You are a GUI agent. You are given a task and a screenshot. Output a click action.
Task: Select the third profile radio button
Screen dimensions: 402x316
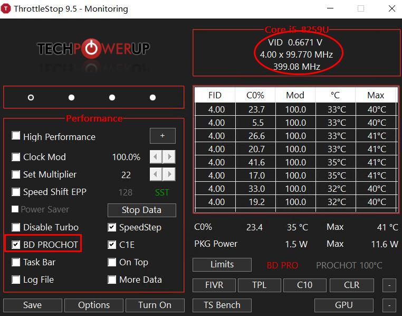[112, 98]
